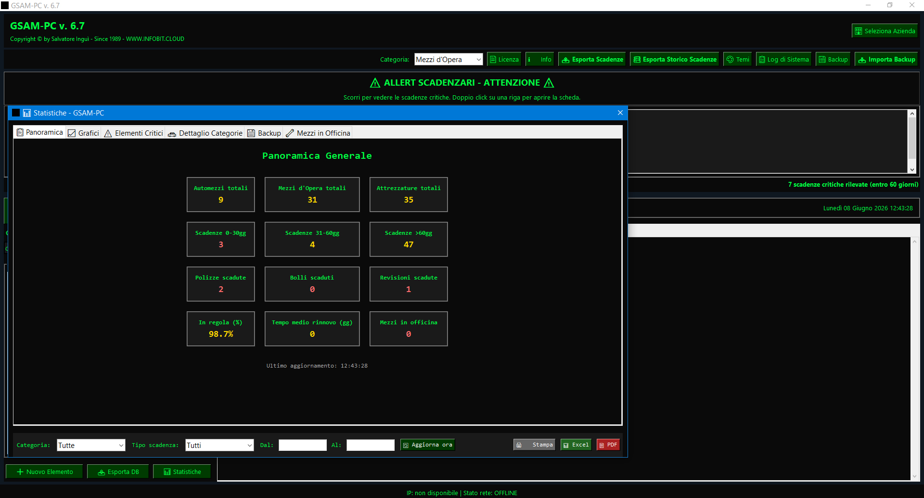Click Nuovo Elemento button
This screenshot has width=924, height=498.
click(44, 472)
